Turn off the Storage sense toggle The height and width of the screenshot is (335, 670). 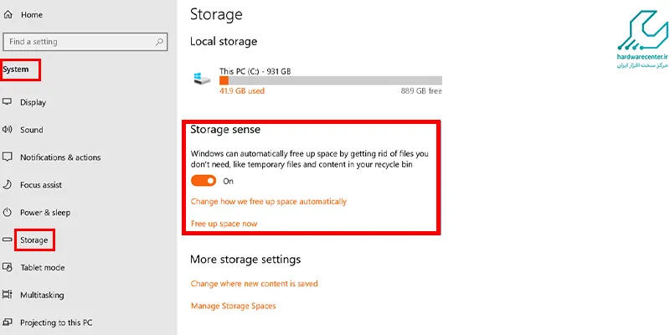[x=204, y=181]
